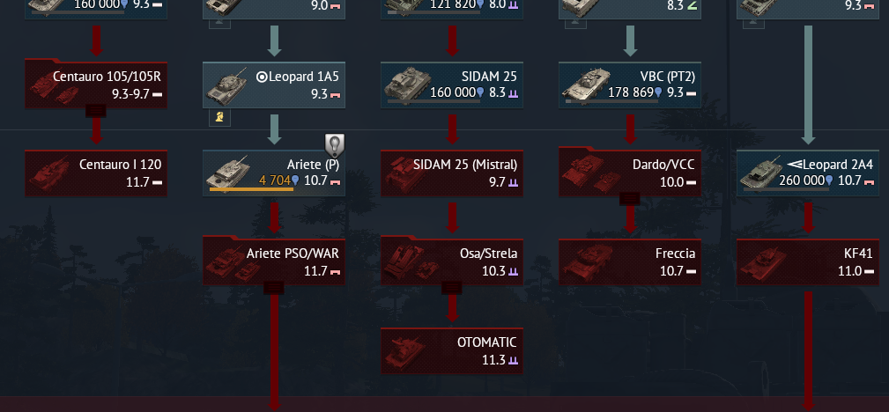Click the 260 000 research cost on Leopard 2A4
889x412 pixels.
click(x=803, y=180)
